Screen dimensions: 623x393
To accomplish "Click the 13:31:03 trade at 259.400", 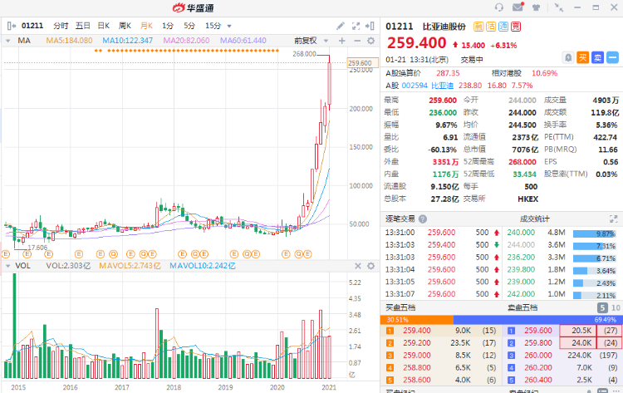I will tap(441, 245).
